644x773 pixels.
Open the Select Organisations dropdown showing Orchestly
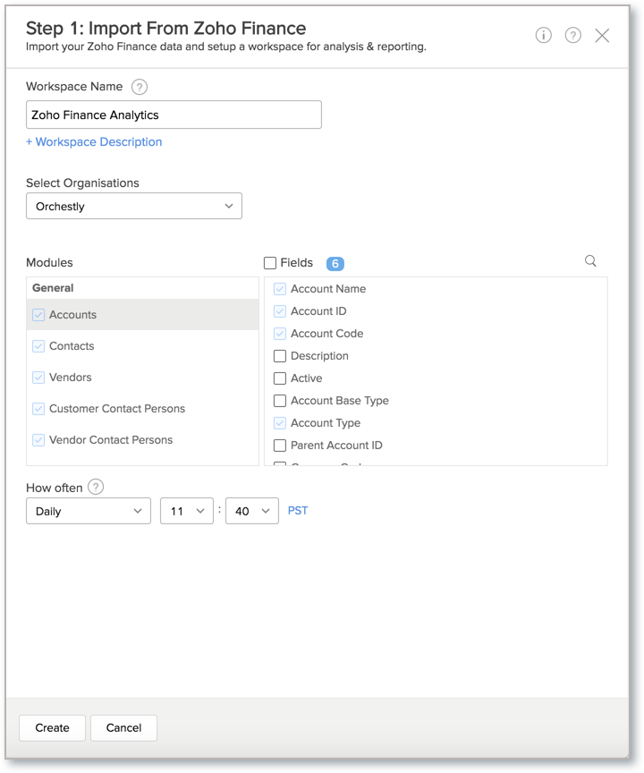pos(133,205)
